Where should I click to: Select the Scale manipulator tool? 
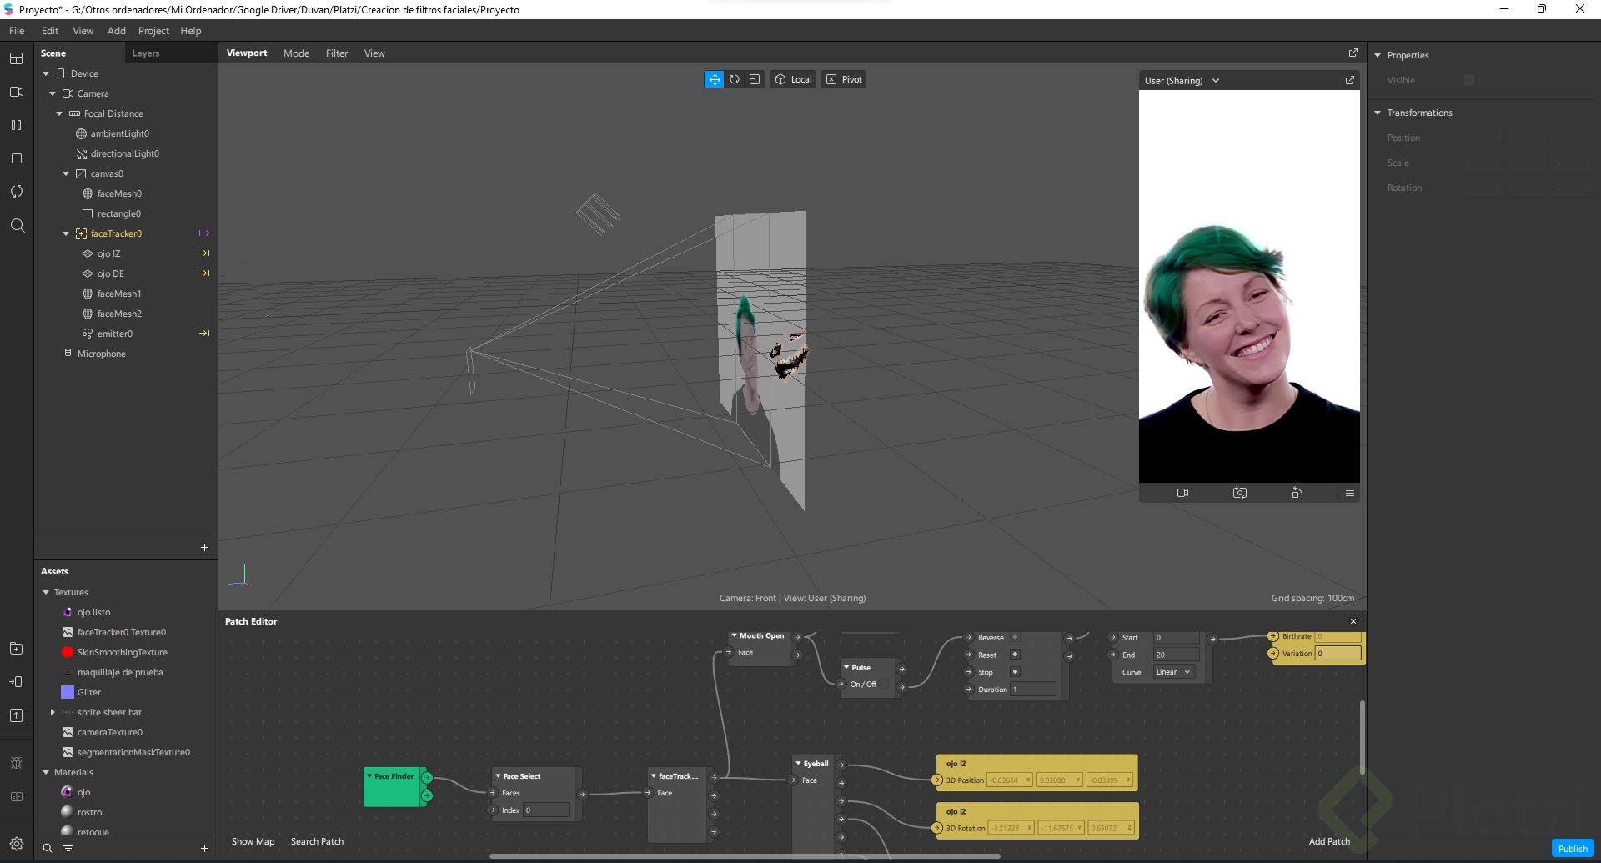[755, 79]
